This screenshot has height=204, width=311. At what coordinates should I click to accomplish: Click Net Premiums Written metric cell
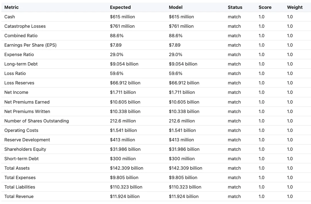27,112
